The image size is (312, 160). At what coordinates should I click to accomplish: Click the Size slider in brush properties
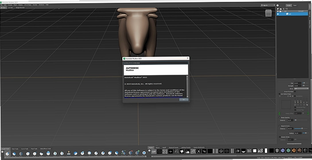coord(306,83)
